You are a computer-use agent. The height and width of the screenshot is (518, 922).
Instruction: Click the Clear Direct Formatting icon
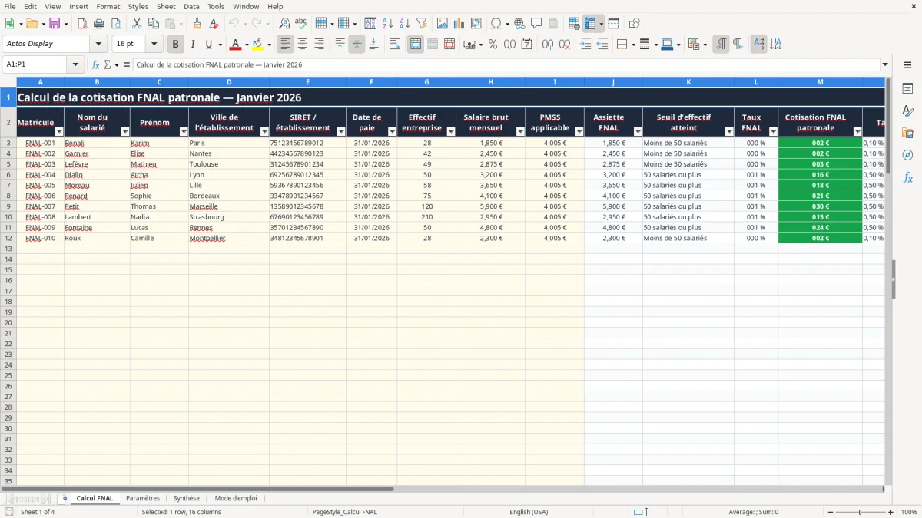point(214,24)
